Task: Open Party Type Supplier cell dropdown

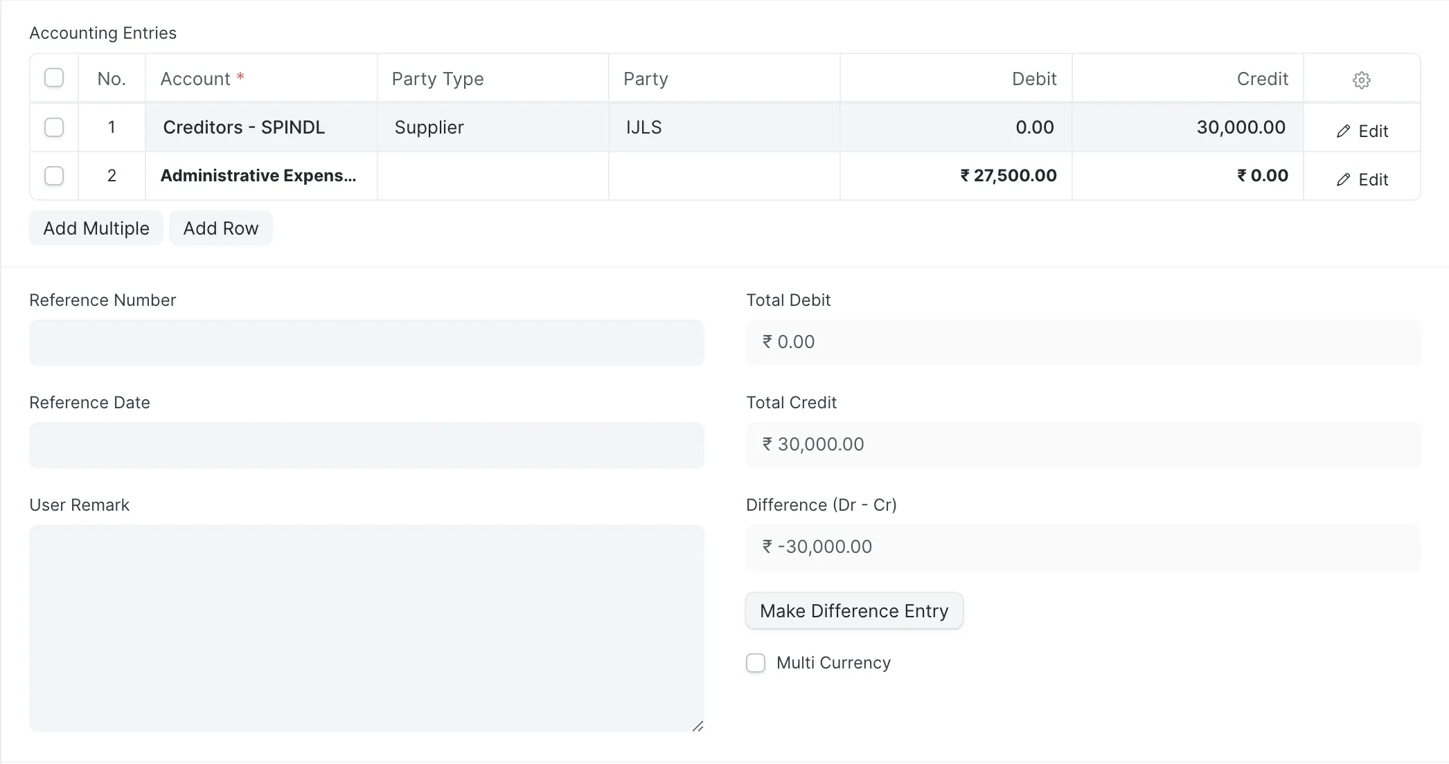Action: click(493, 127)
